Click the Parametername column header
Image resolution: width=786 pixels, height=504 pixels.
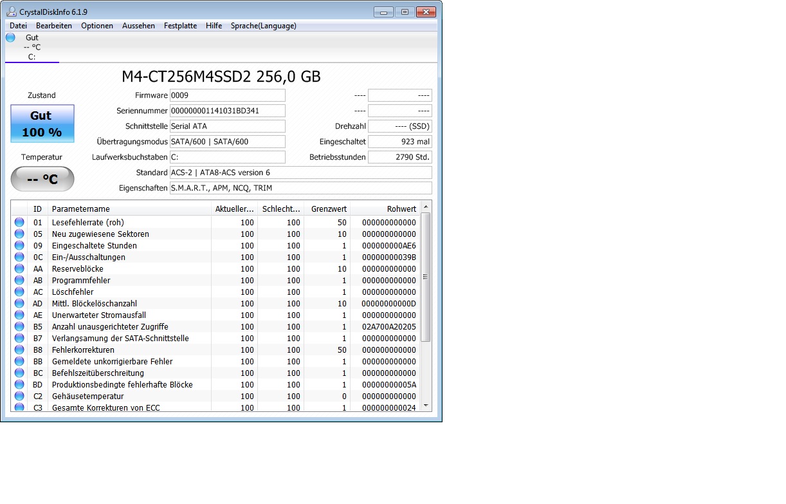click(x=129, y=209)
